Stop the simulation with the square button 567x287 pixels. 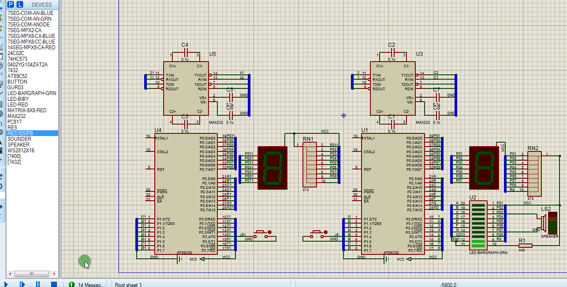tap(54, 284)
